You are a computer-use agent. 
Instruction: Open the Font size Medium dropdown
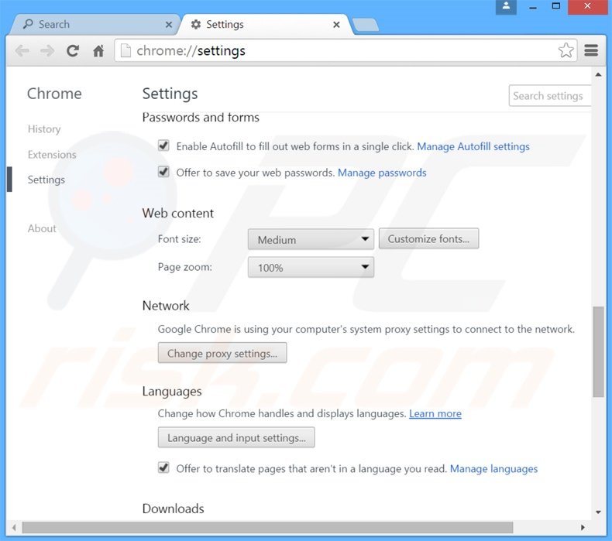[x=311, y=239]
